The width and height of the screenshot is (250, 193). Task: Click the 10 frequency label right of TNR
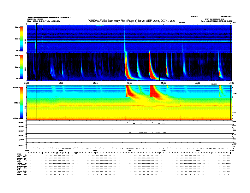pos(235,113)
